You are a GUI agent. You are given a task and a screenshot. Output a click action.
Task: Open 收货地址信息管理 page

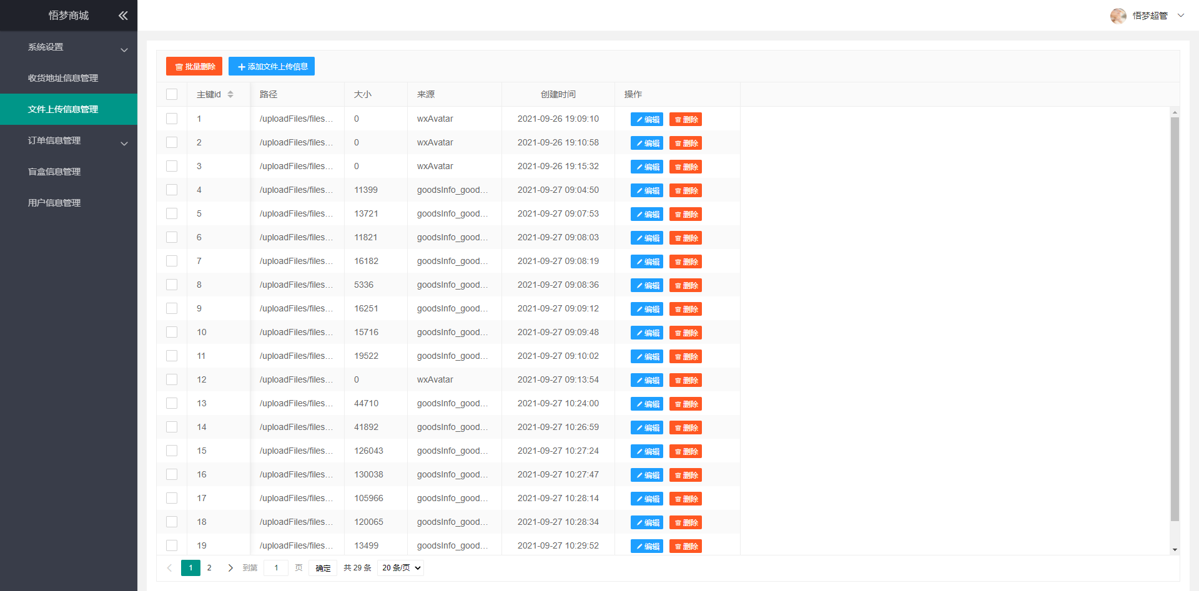[x=69, y=78]
